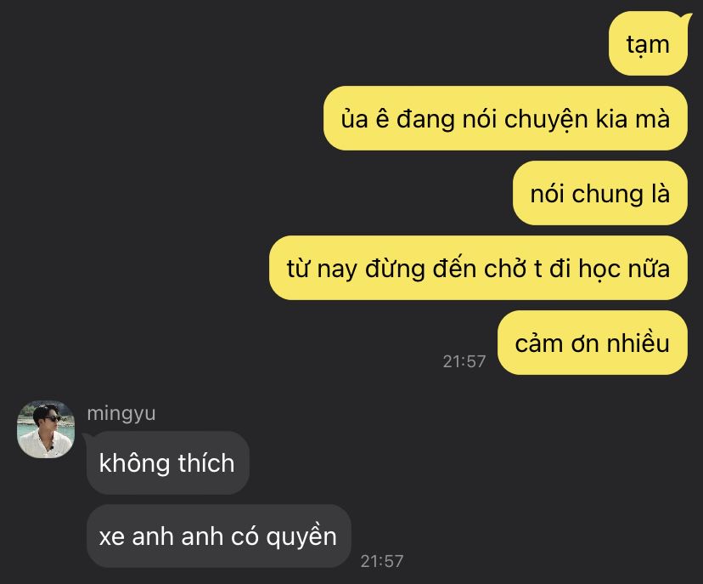Tap the 'cảm ơn nhiều' yellow bubble
This screenshot has height=584, width=703.
[593, 343]
